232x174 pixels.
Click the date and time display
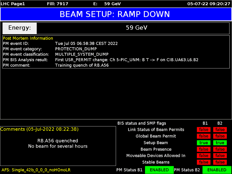click(x=209, y=4)
